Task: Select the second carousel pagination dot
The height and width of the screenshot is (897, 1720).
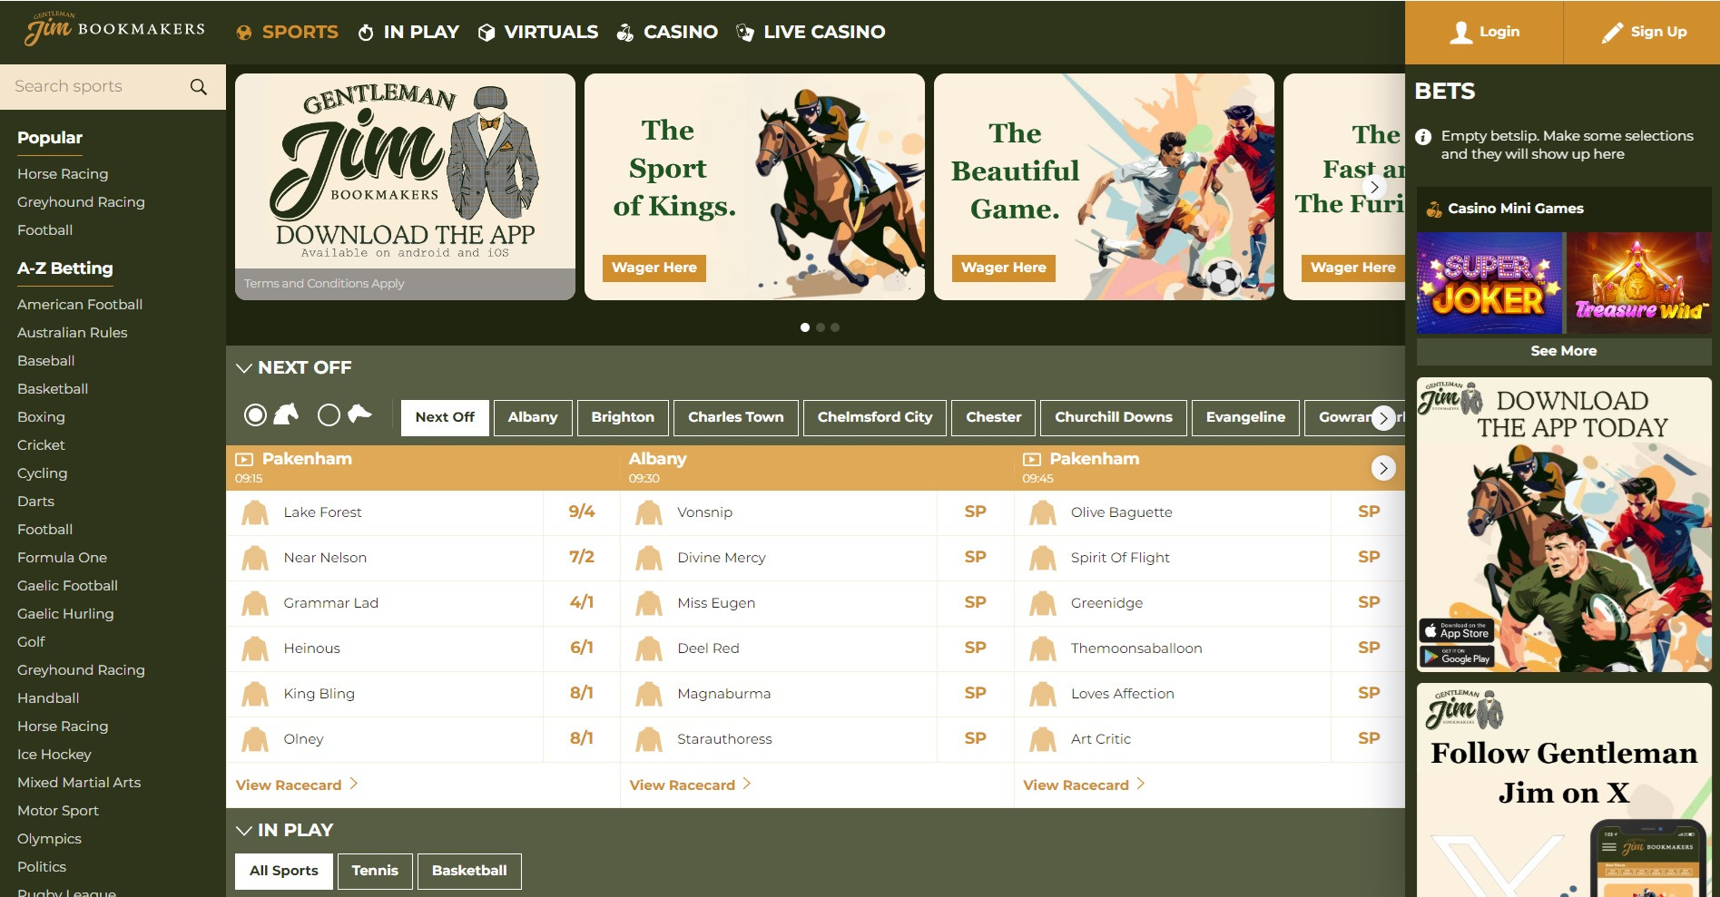Action: (821, 327)
